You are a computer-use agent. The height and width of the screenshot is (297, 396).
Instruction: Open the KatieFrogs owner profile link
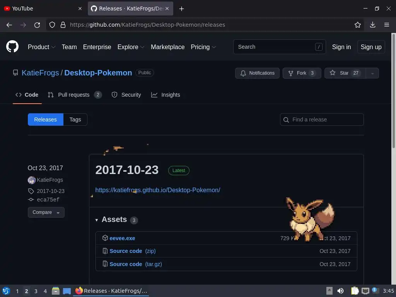click(x=40, y=73)
